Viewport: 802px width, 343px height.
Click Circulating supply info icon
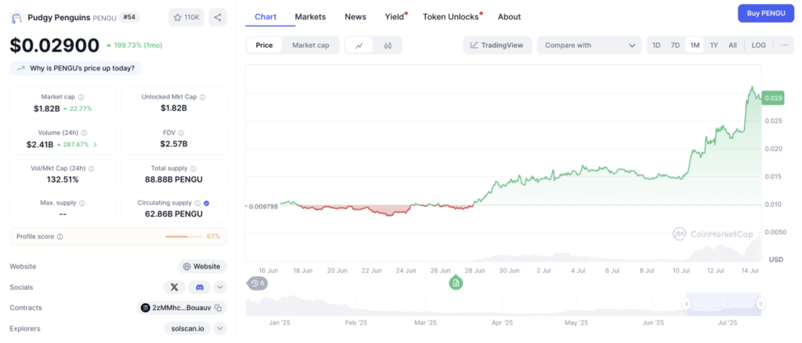point(197,204)
